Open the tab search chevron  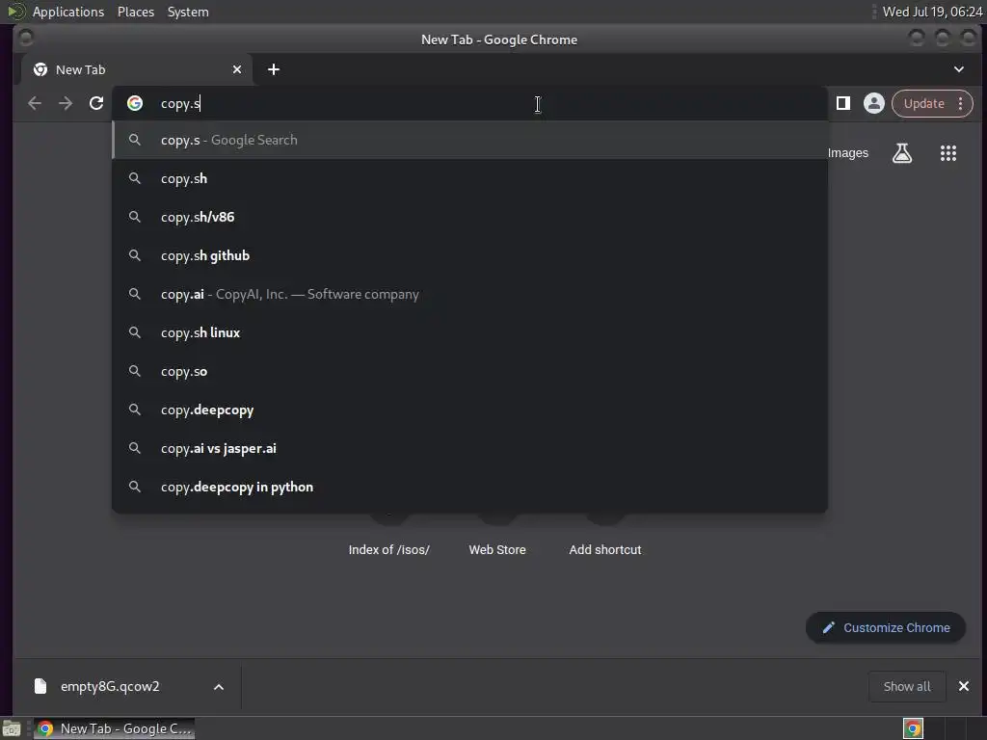959,69
